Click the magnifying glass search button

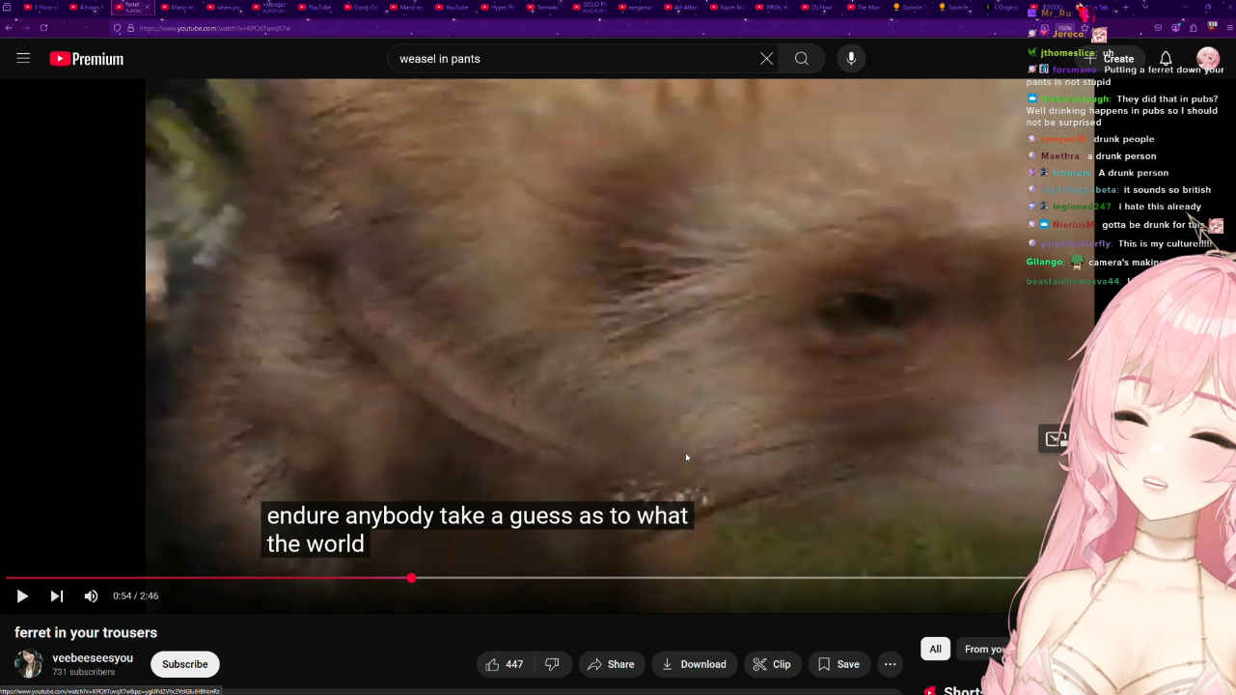point(801,59)
